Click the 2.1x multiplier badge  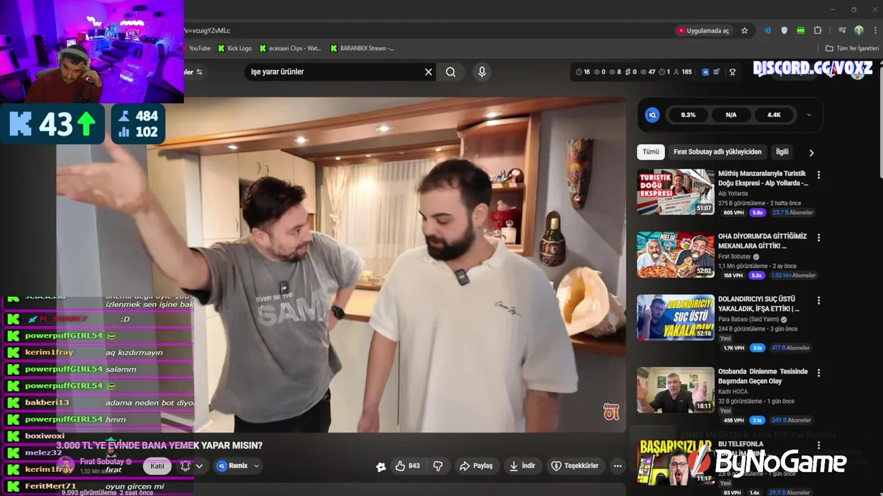(x=757, y=420)
